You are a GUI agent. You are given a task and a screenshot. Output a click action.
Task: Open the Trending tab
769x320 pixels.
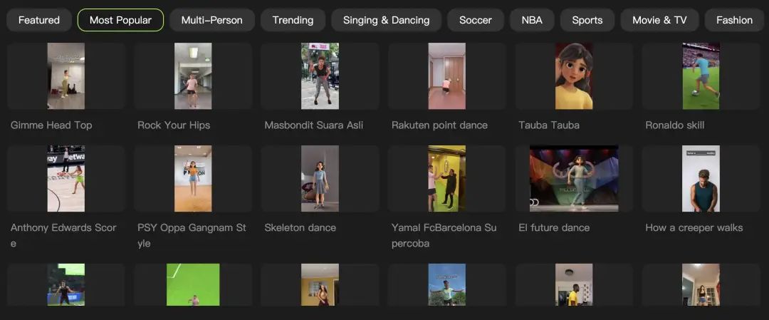pyautogui.click(x=293, y=20)
